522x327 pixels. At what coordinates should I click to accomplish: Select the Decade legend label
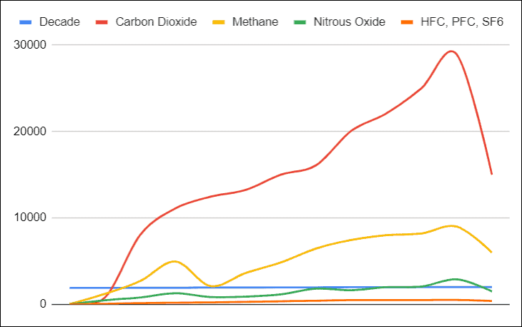59,22
